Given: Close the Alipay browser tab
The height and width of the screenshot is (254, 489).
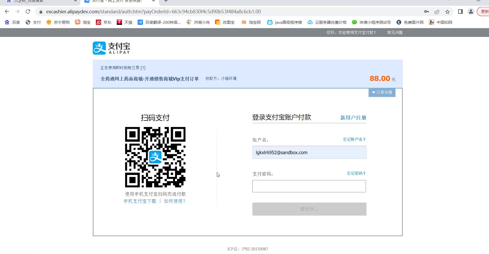Looking at the screenshot, I should (154, 1).
